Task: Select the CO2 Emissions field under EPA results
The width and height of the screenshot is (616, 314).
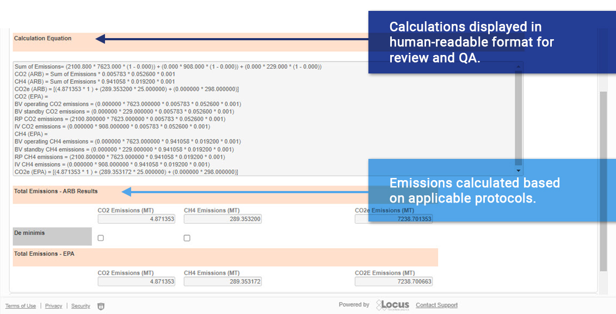Action: pyautogui.click(x=136, y=281)
